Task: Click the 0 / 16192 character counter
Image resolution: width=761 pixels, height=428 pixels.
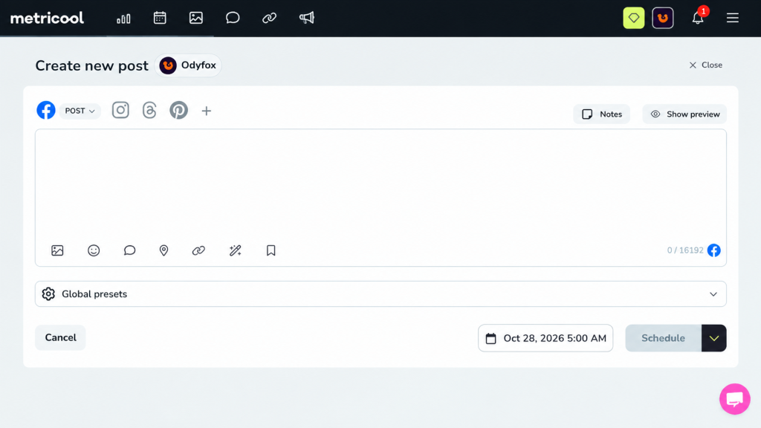Action: 684,250
